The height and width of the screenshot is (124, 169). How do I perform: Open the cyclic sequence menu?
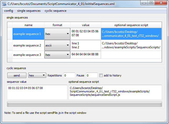tap(56, 11)
